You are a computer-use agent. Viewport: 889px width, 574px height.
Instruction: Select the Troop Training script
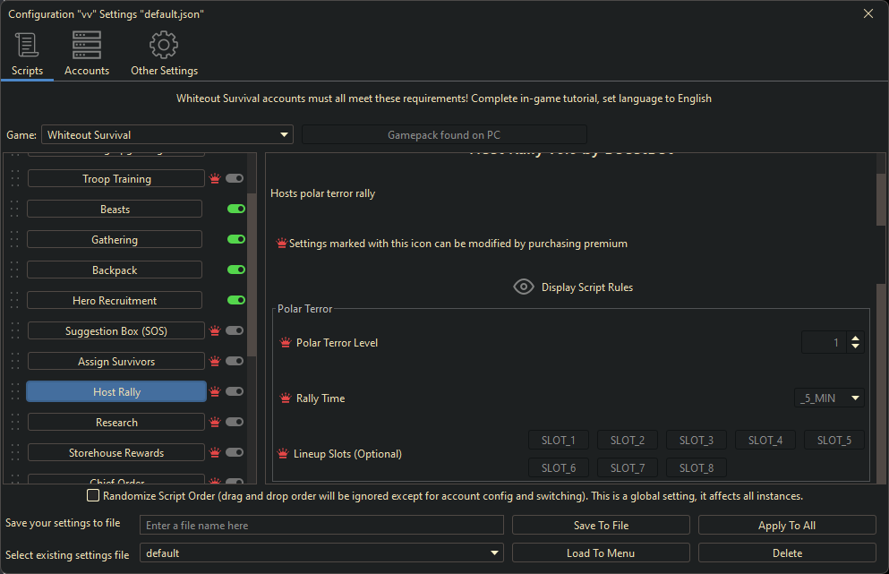coord(116,179)
